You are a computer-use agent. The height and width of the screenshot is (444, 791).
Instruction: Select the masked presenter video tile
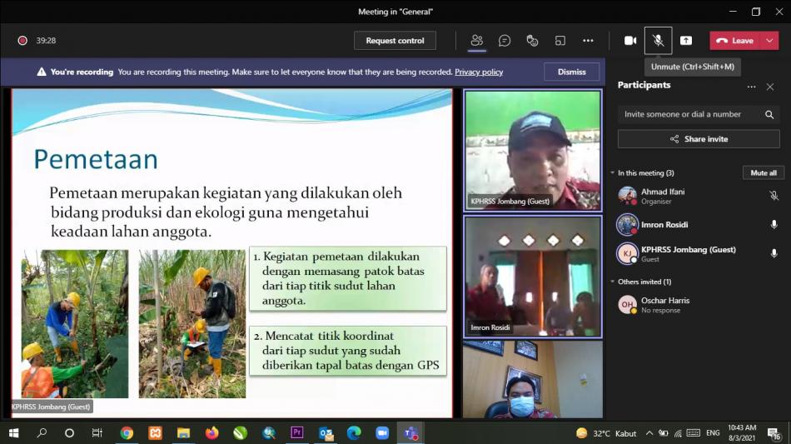(x=533, y=379)
